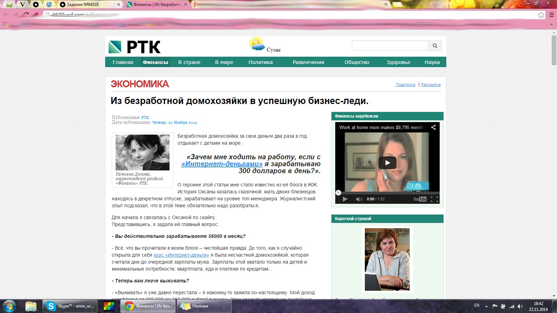Viewport: 557px width, 313px height.
Task: Open the Здоровье section
Action: (398, 62)
